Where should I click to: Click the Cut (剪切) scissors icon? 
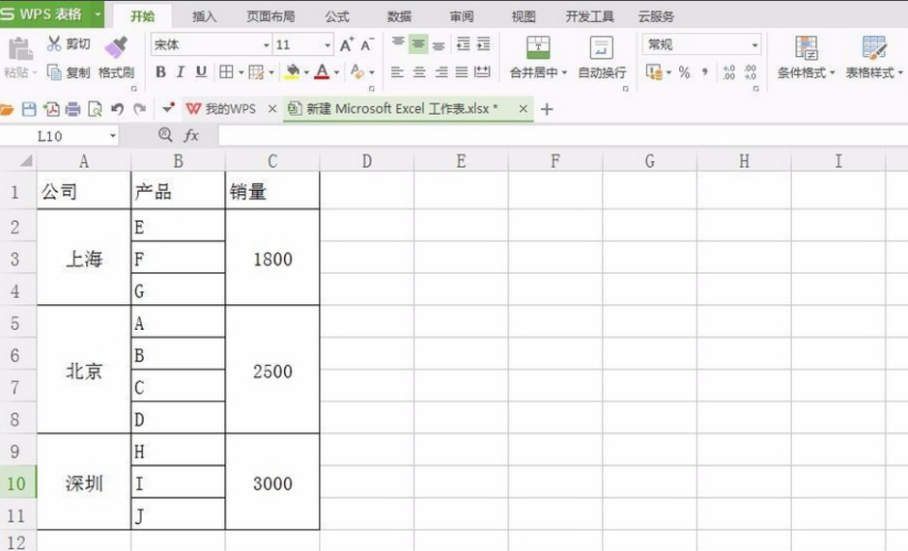pyautogui.click(x=54, y=43)
